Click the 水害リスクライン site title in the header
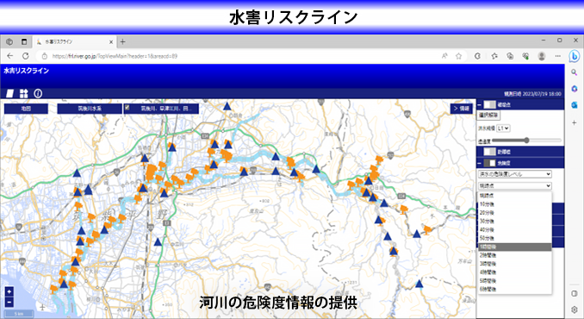The height and width of the screenshot is (319, 584). coord(26,71)
